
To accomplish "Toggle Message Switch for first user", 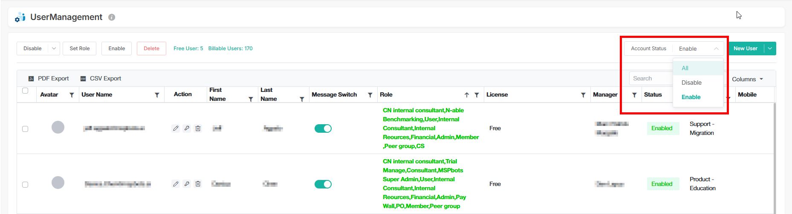I will (x=323, y=128).
